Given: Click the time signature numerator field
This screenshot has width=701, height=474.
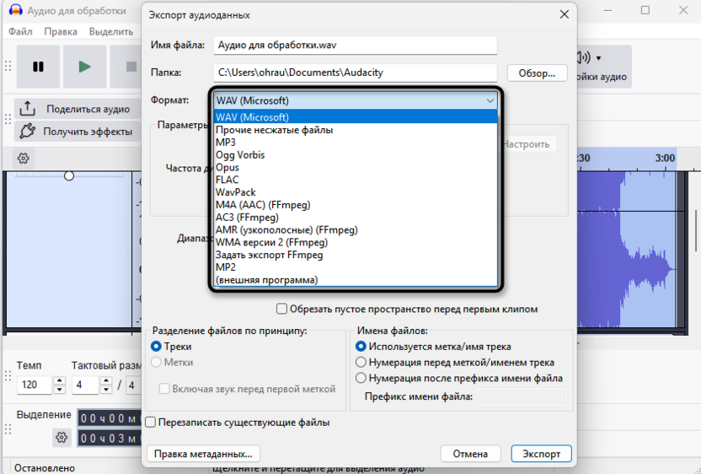Looking at the screenshot, I should coord(85,385).
